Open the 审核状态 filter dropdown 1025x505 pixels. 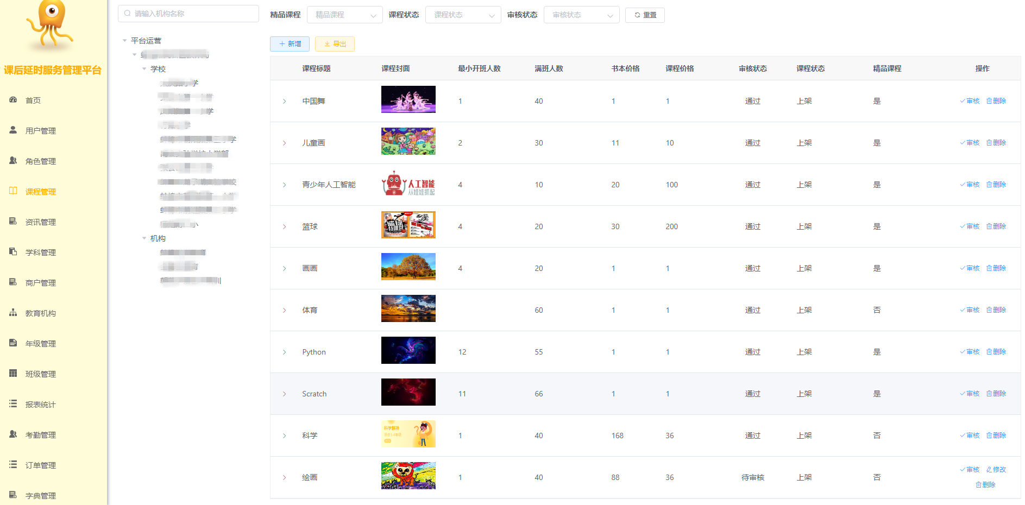click(581, 15)
